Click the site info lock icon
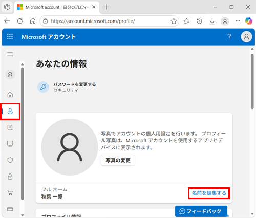Screen dimensions: 256x218 pos(45,21)
